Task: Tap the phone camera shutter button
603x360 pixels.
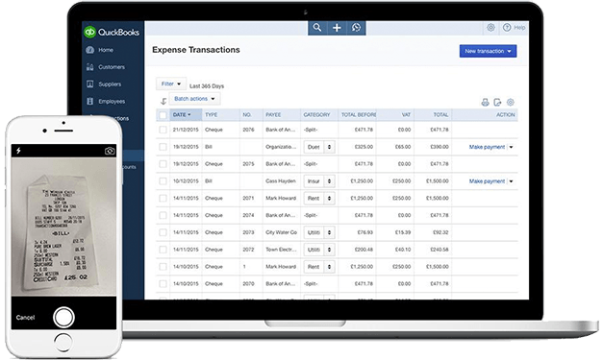Action: tap(63, 317)
